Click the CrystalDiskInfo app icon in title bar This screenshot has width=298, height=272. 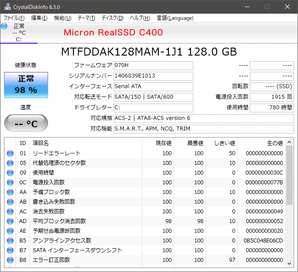(5, 7)
